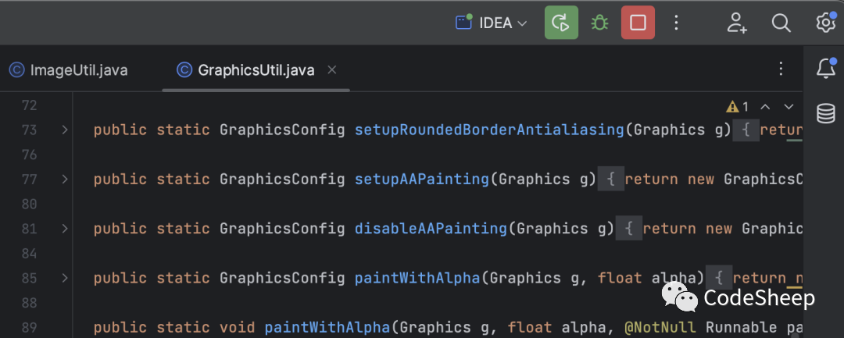Click GraphicsConfig return type on line 77
844x338 pixels.
tap(282, 179)
